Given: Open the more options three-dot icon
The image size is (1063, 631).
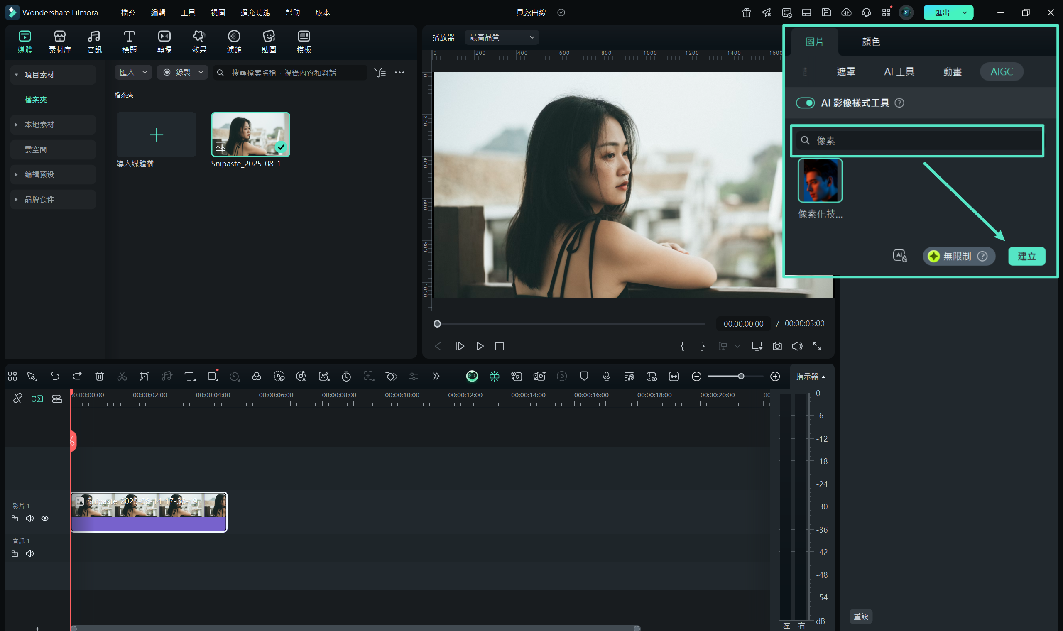Looking at the screenshot, I should point(399,72).
